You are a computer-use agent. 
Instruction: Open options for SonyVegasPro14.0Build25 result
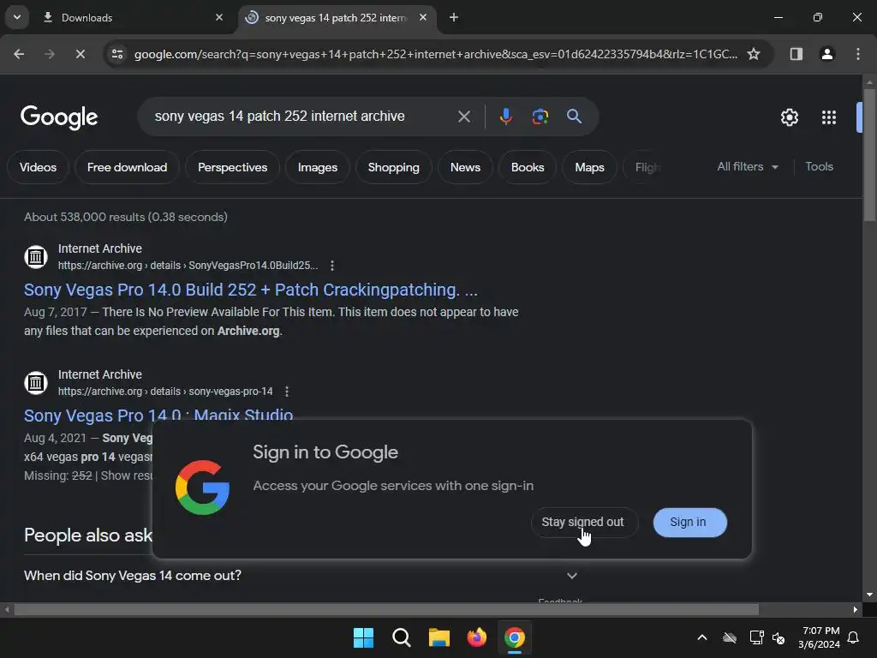(x=332, y=266)
